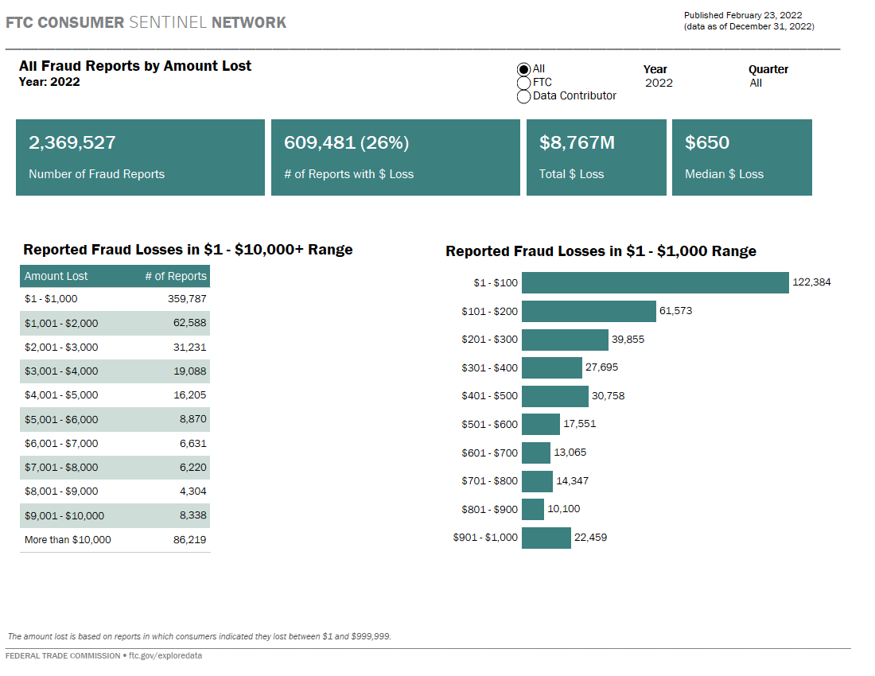Select the $501 - $600 bar

[x=541, y=424]
